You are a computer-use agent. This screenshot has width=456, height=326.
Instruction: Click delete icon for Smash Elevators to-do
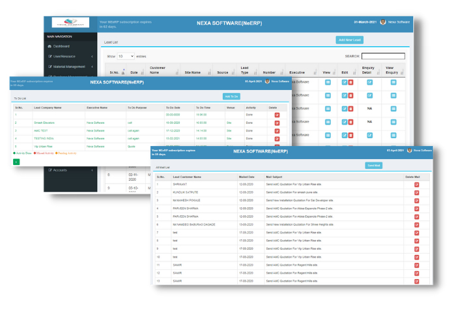point(277,122)
